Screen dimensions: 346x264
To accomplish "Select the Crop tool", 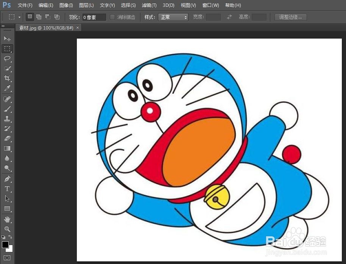I will (7, 78).
